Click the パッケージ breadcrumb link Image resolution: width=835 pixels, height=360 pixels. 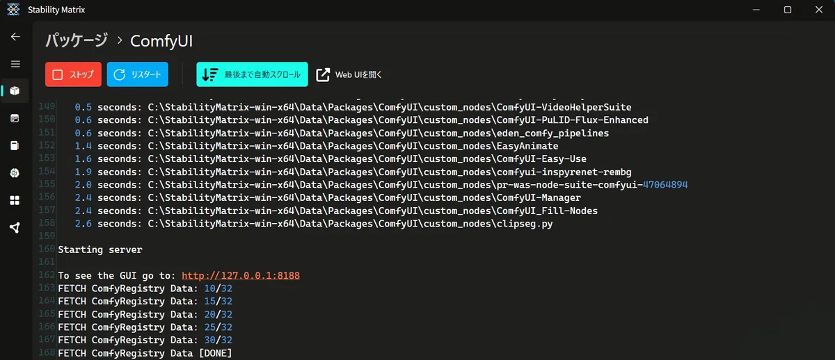coord(77,40)
